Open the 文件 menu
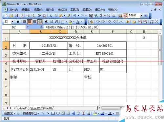Viewport: 164px width, 122px height. click(x=14, y=10)
